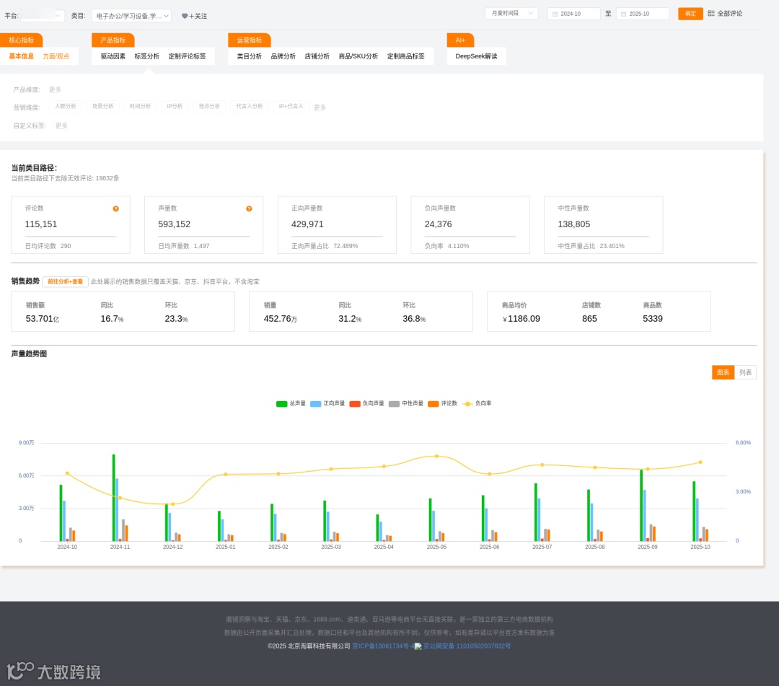Click calendar icon in 2024-10 date field
The height and width of the screenshot is (686, 779).
tap(555, 14)
